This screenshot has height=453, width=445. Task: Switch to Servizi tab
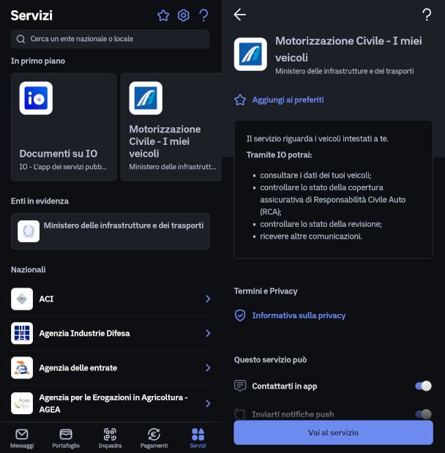point(198,438)
